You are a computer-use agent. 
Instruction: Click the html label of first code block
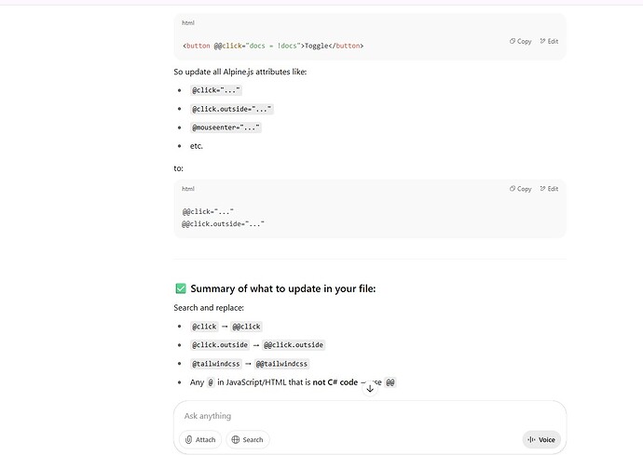188,23
